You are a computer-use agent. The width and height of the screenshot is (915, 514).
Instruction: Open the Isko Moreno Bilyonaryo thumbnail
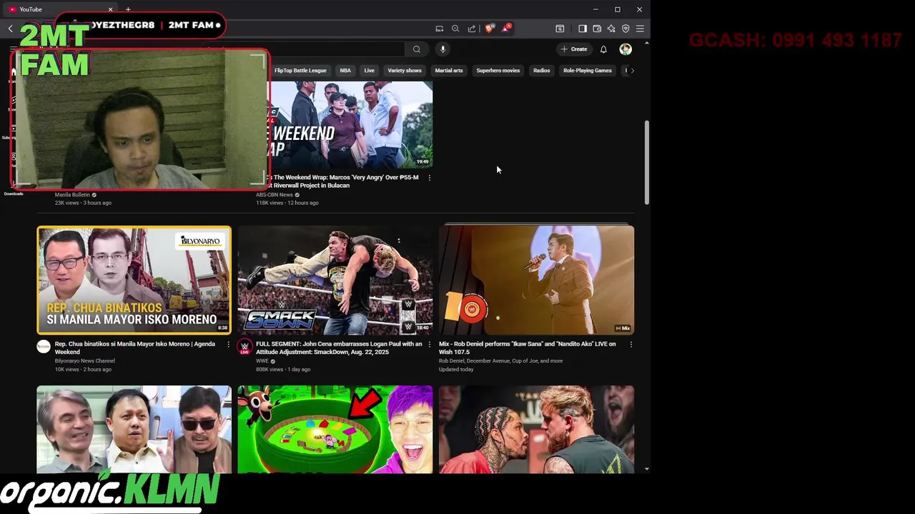pyautogui.click(x=134, y=280)
